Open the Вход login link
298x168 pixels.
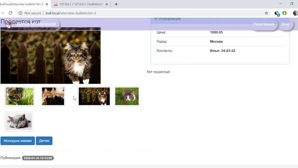click(x=285, y=24)
